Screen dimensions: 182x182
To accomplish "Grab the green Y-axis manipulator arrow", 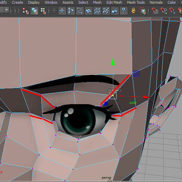I will click(113, 61).
